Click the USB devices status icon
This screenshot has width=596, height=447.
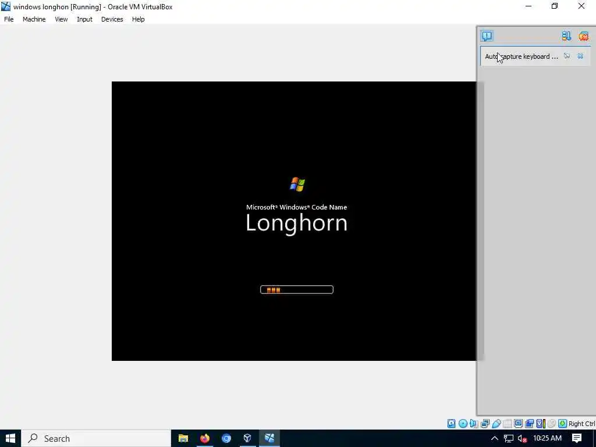(x=496, y=424)
